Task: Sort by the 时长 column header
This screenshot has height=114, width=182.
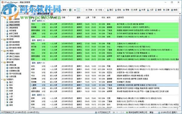Action: 101,18
